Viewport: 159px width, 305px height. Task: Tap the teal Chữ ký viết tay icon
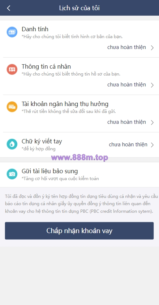[12, 144]
